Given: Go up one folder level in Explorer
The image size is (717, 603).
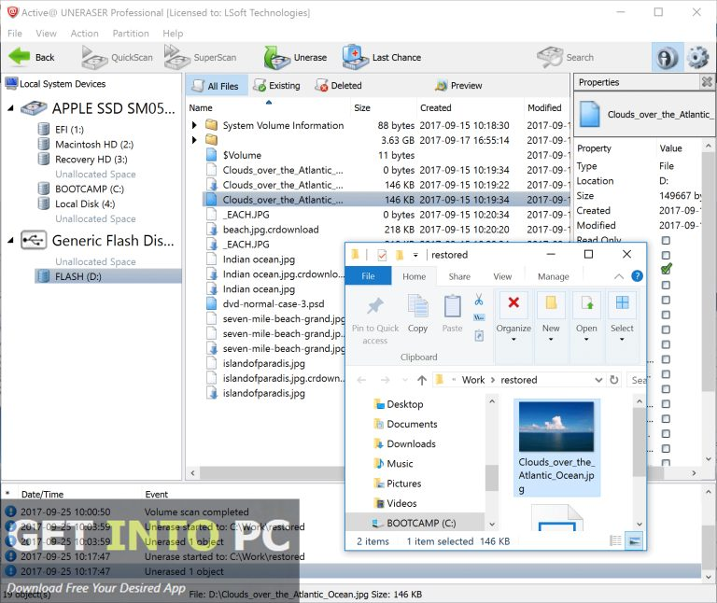Looking at the screenshot, I should [422, 380].
